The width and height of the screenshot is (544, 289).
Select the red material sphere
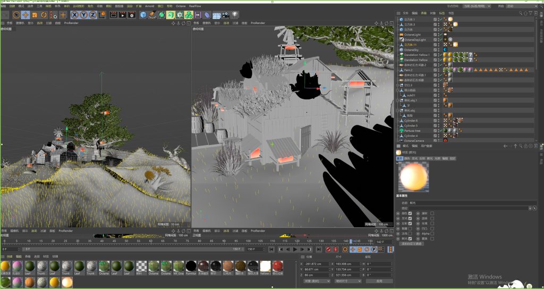[277, 268]
